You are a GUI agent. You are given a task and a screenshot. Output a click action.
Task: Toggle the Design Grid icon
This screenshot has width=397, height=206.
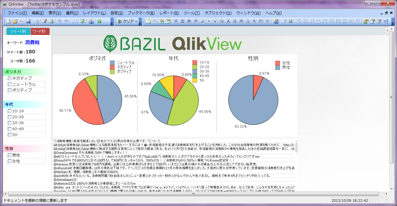tap(291, 21)
